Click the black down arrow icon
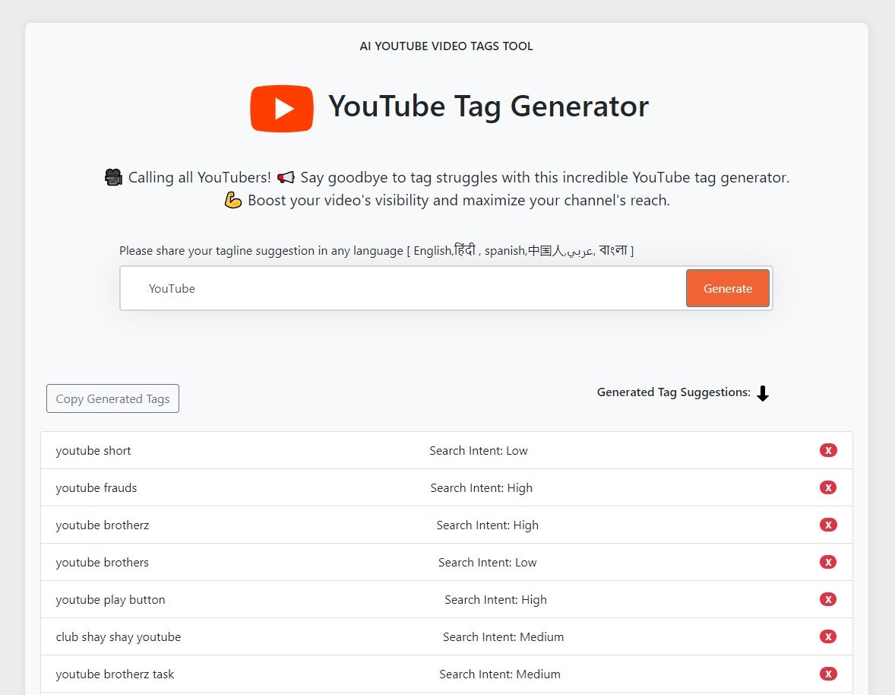The height and width of the screenshot is (695, 895). (x=763, y=393)
